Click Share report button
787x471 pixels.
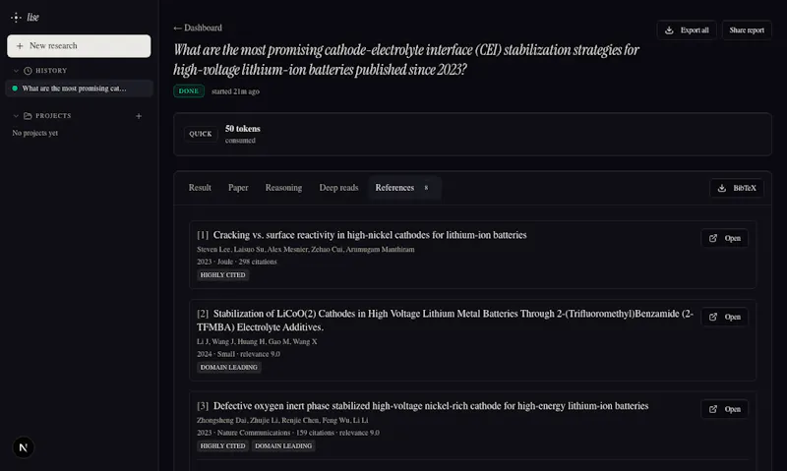(x=747, y=30)
